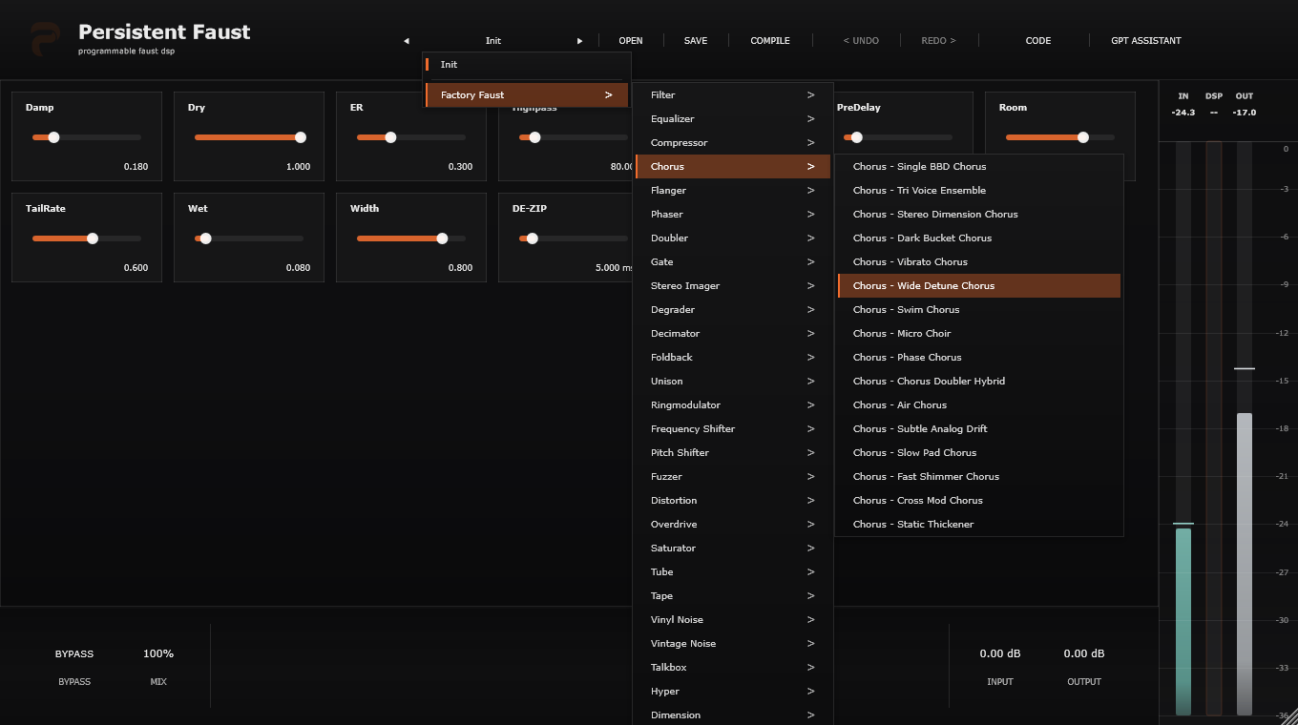The height and width of the screenshot is (725, 1298).
Task: Go to next preset with right arrow
Action: 579,41
